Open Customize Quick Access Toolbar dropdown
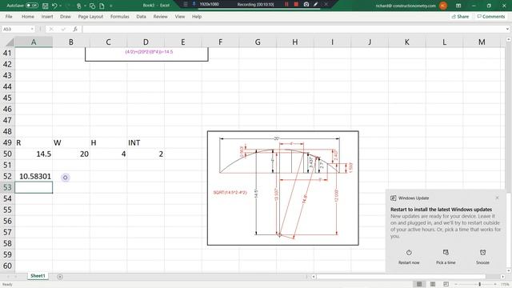The image size is (512, 288). pyautogui.click(x=111, y=6)
